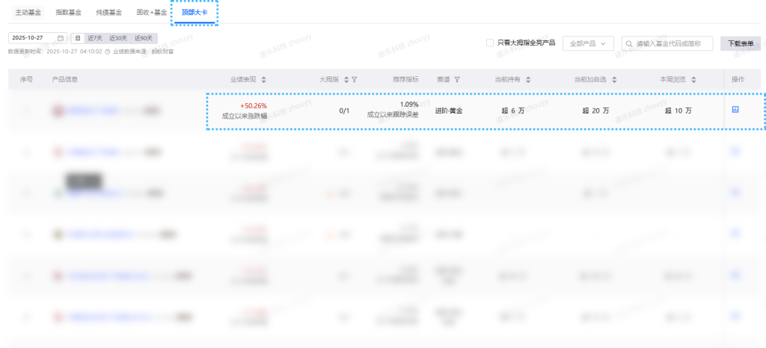Viewport: 766px width, 348px height.
Task: Click the help icon after 数据更新时间
Action: (108, 52)
